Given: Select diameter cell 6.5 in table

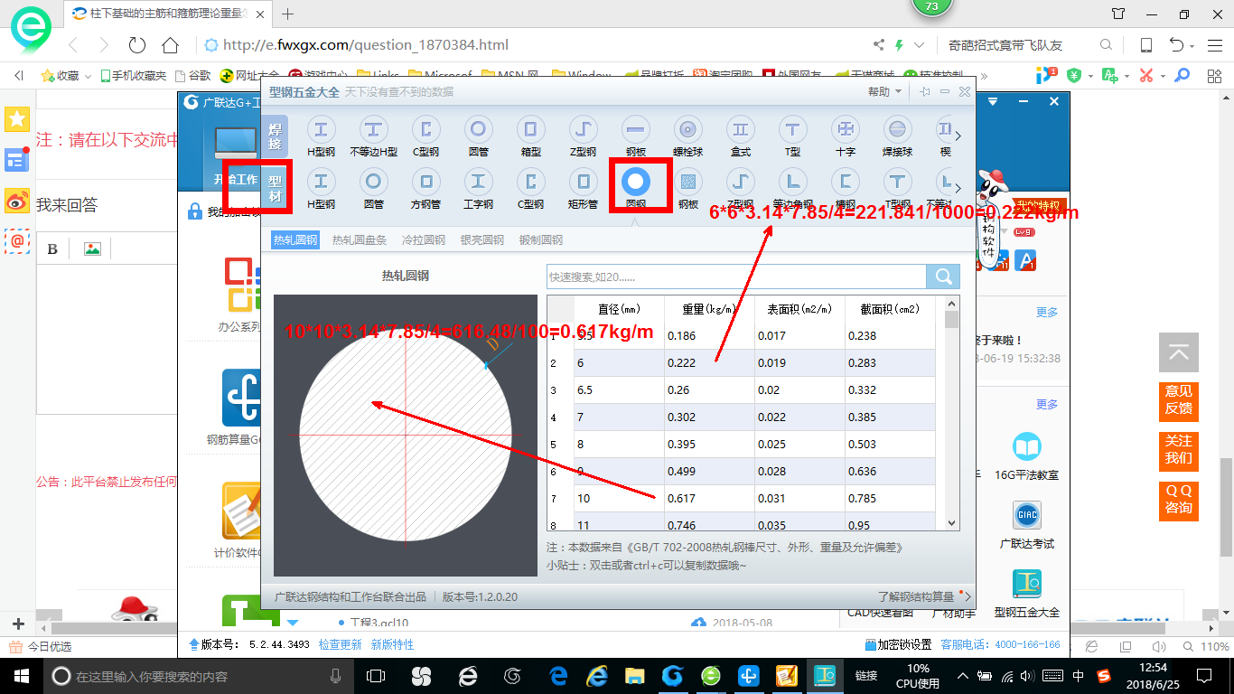Looking at the screenshot, I should click(x=619, y=389).
